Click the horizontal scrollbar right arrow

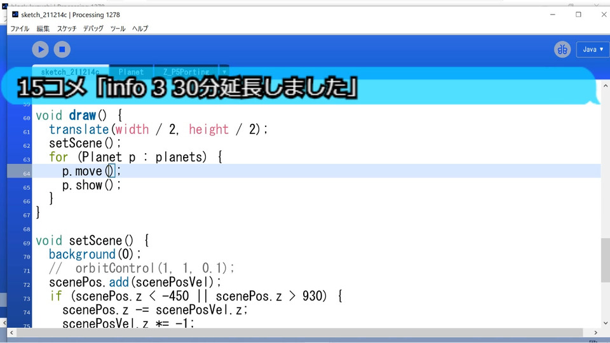tap(595, 332)
